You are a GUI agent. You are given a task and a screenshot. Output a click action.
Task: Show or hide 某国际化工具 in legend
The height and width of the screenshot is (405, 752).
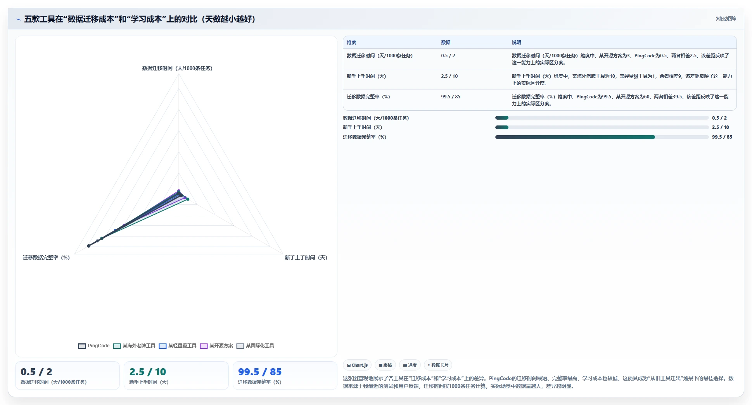pyautogui.click(x=255, y=346)
